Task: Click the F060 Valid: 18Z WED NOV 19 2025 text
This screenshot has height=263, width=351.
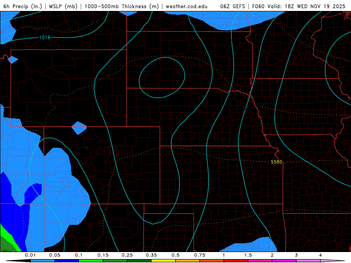Action: (299, 6)
